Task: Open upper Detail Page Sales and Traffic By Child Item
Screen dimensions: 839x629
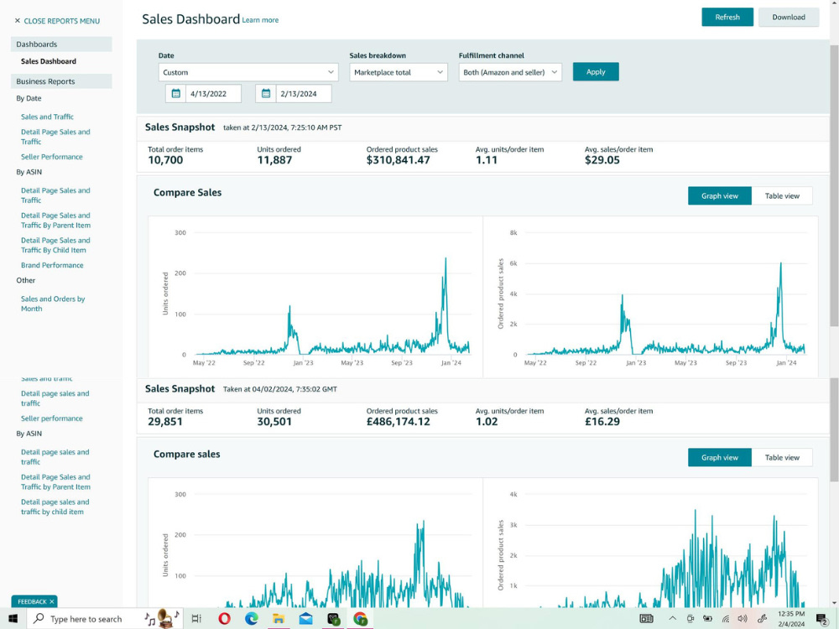Action: pyautogui.click(x=55, y=245)
